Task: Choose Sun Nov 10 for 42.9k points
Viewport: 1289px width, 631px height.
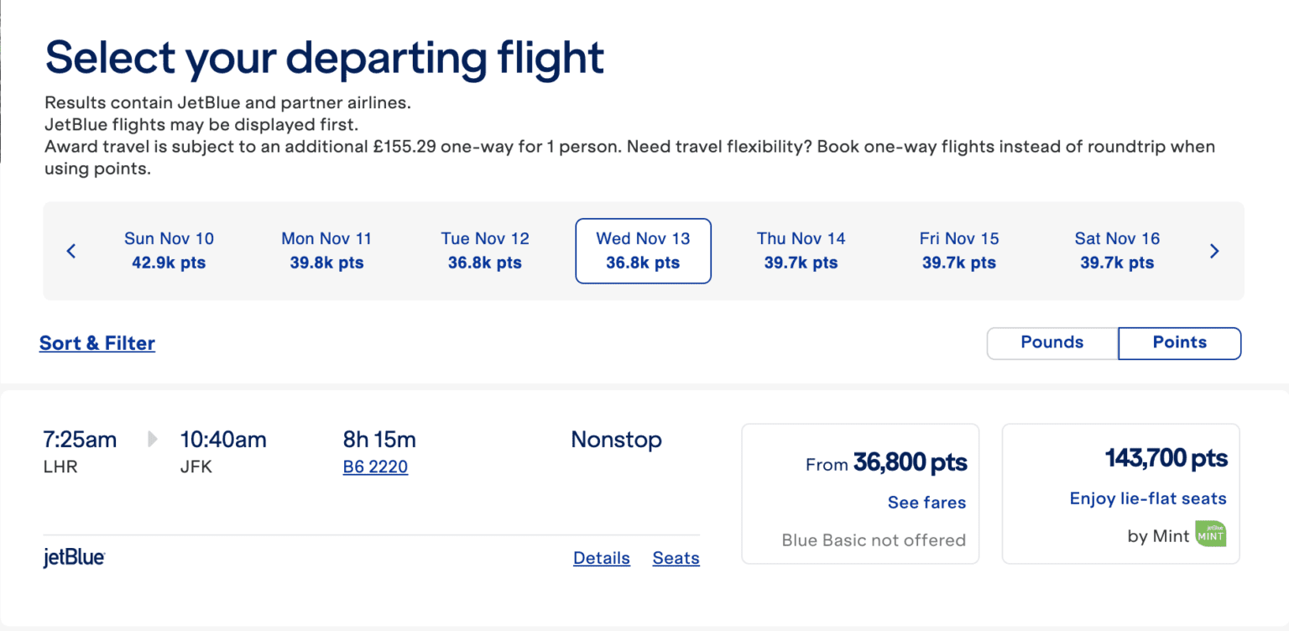Action: coord(169,250)
